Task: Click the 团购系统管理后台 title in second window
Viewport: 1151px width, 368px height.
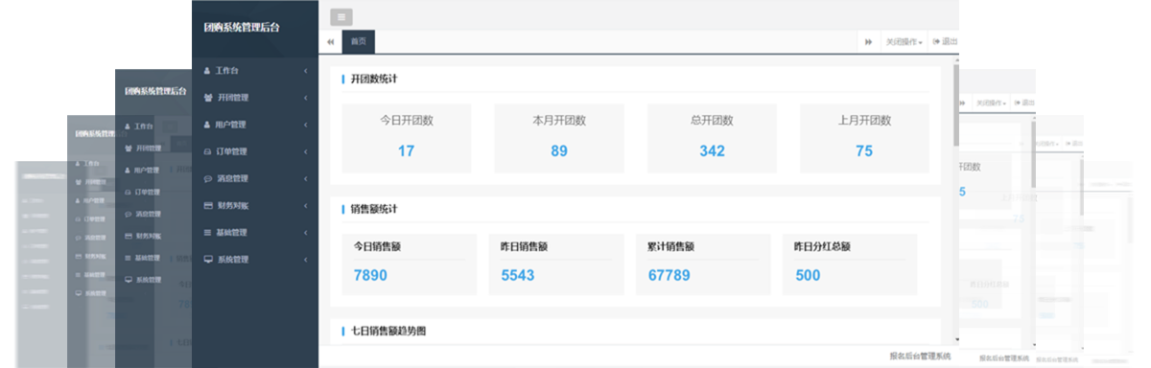Action: 155,92
